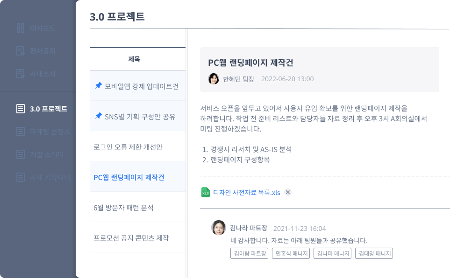450x278 pixels.
Task: Click the 사내소식 news icon
Action: pyautogui.click(x=20, y=74)
